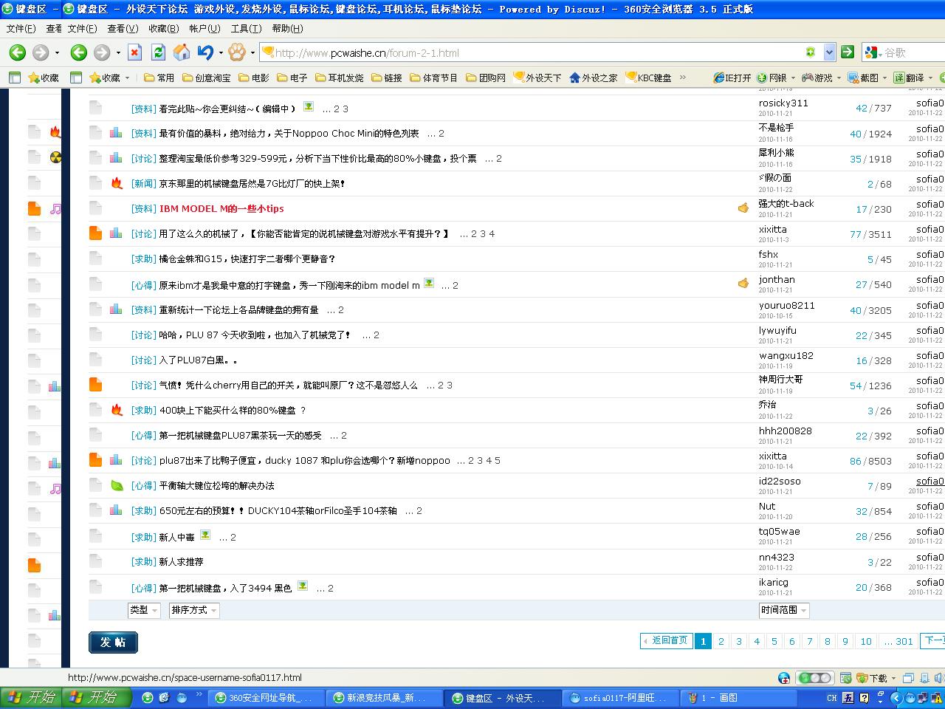Click the blue undo restore-tab icon

[x=205, y=52]
